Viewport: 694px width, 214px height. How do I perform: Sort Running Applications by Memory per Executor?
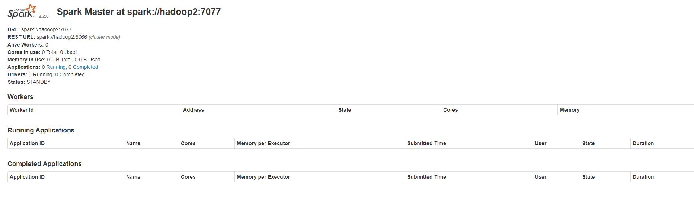(x=263, y=143)
